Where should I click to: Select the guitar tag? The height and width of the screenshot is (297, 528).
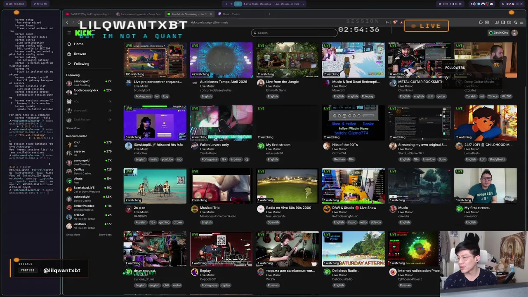pyautogui.click(x=441, y=97)
